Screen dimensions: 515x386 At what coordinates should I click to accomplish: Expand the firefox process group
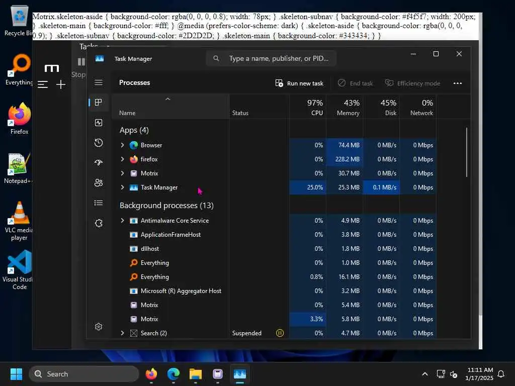click(x=122, y=159)
